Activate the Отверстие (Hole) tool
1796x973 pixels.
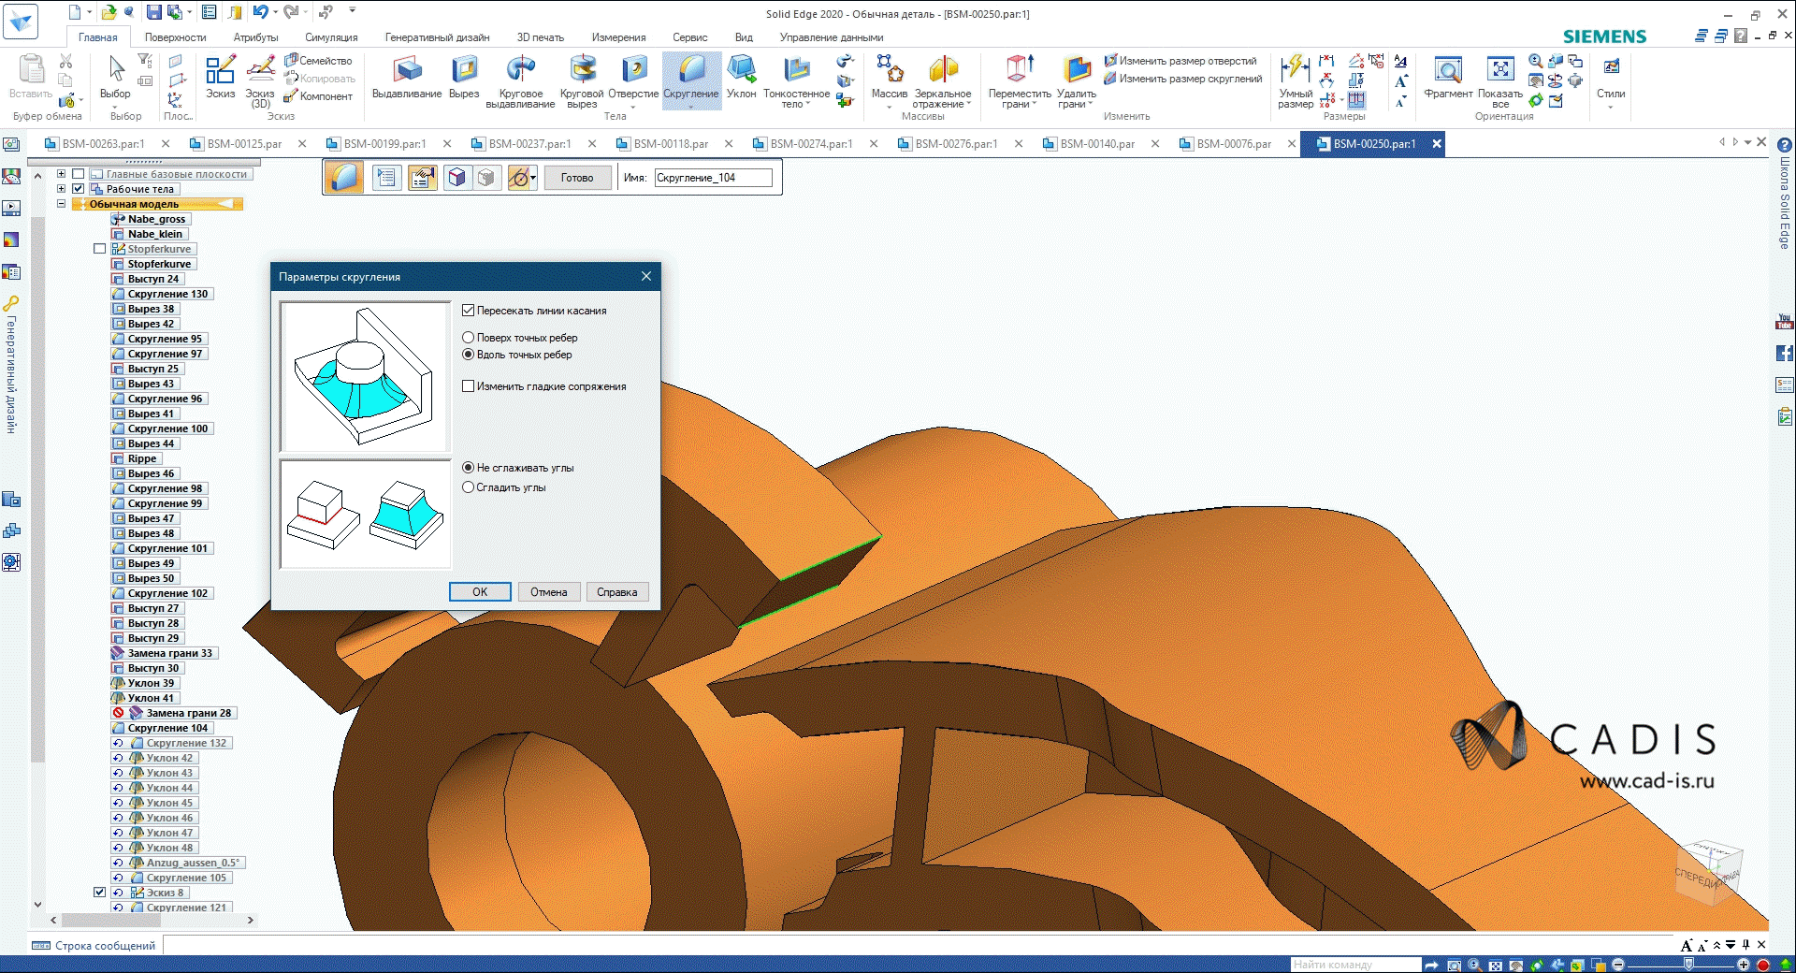(632, 80)
